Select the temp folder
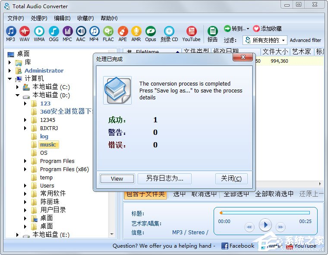Screen dimensions: 328x255 (x=46, y=178)
